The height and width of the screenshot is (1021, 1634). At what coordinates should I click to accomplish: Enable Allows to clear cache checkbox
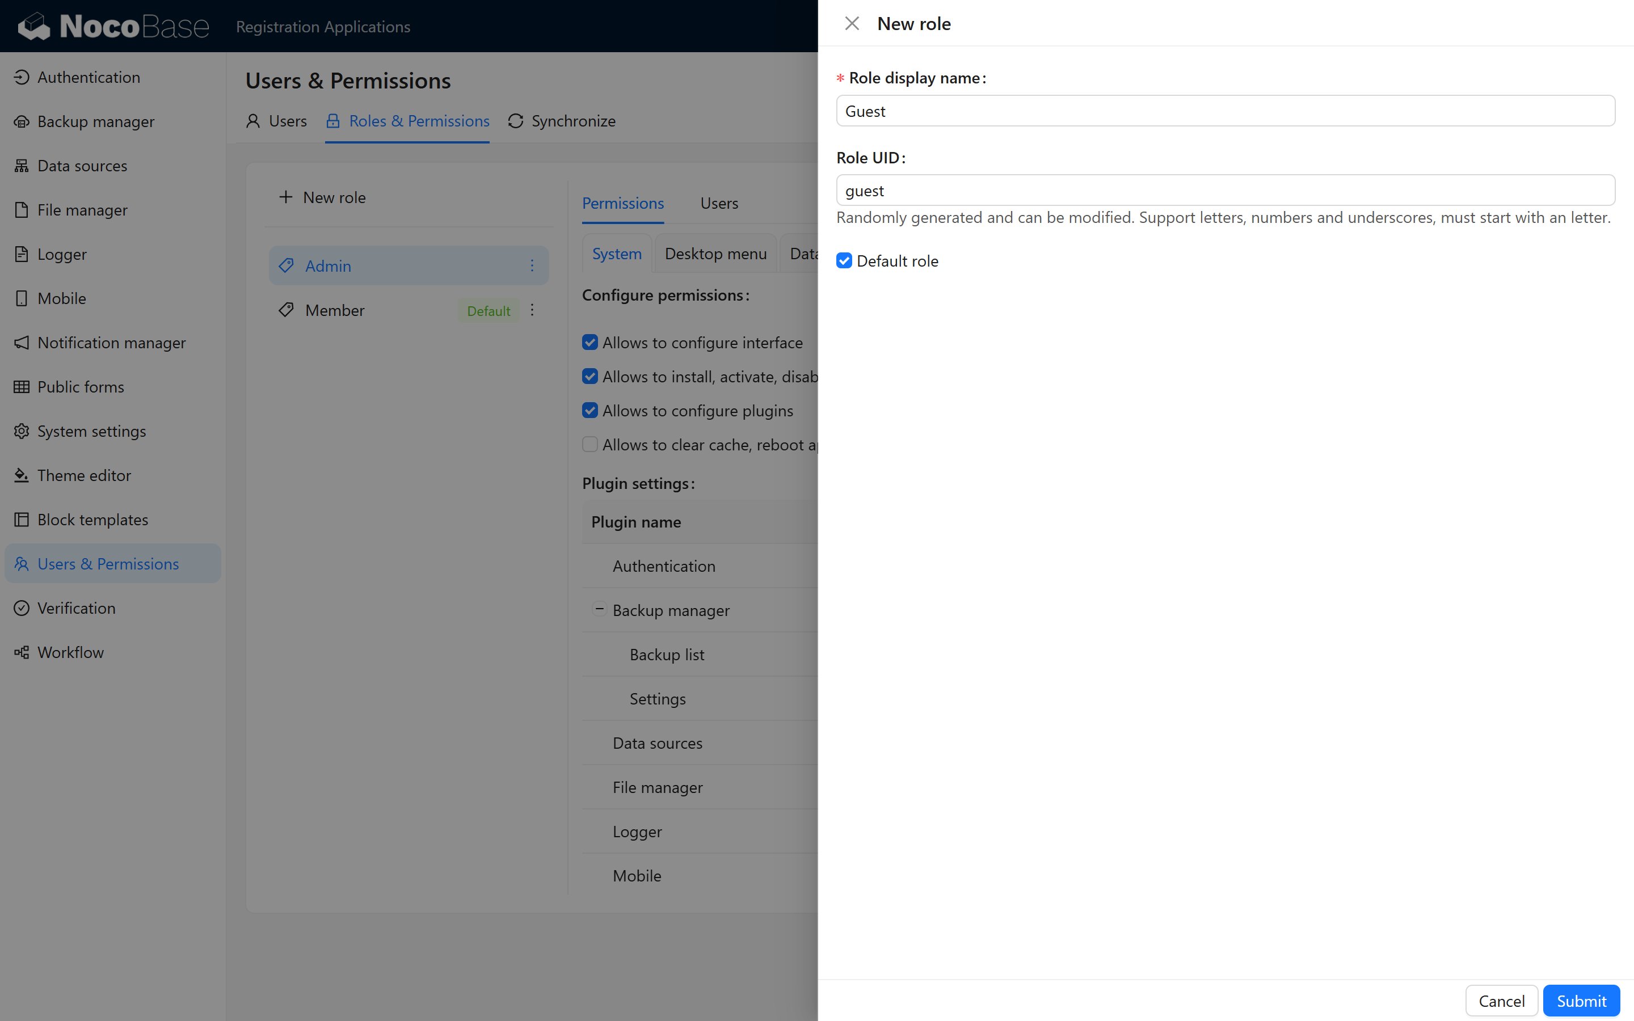point(590,444)
